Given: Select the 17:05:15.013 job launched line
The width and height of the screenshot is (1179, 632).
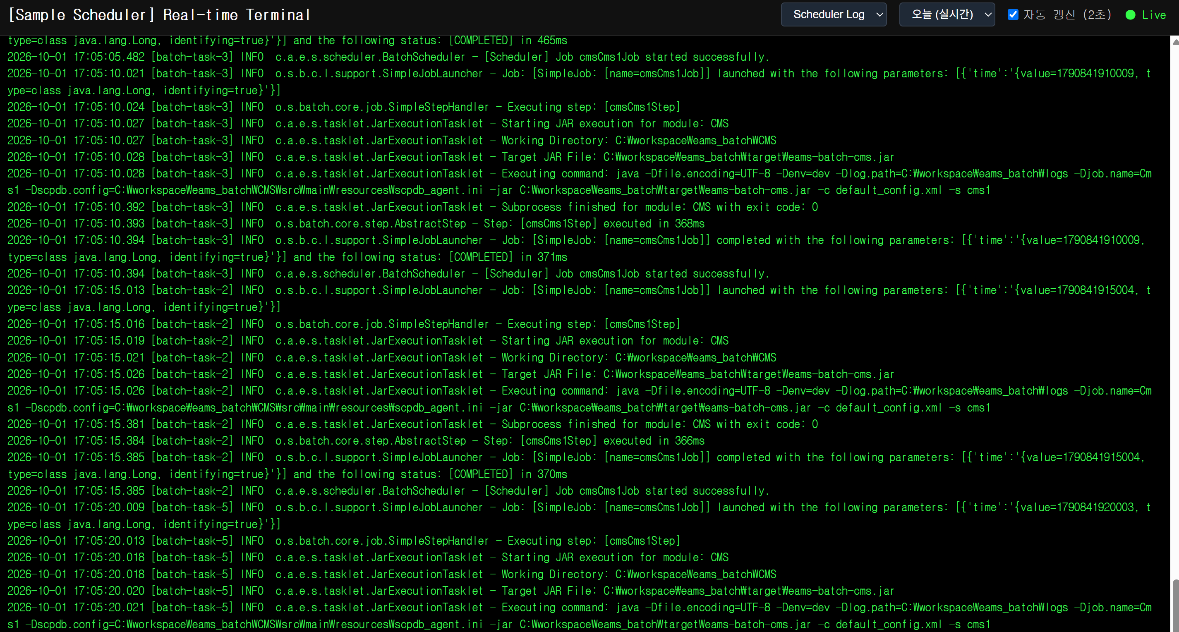Looking at the screenshot, I should pos(579,298).
